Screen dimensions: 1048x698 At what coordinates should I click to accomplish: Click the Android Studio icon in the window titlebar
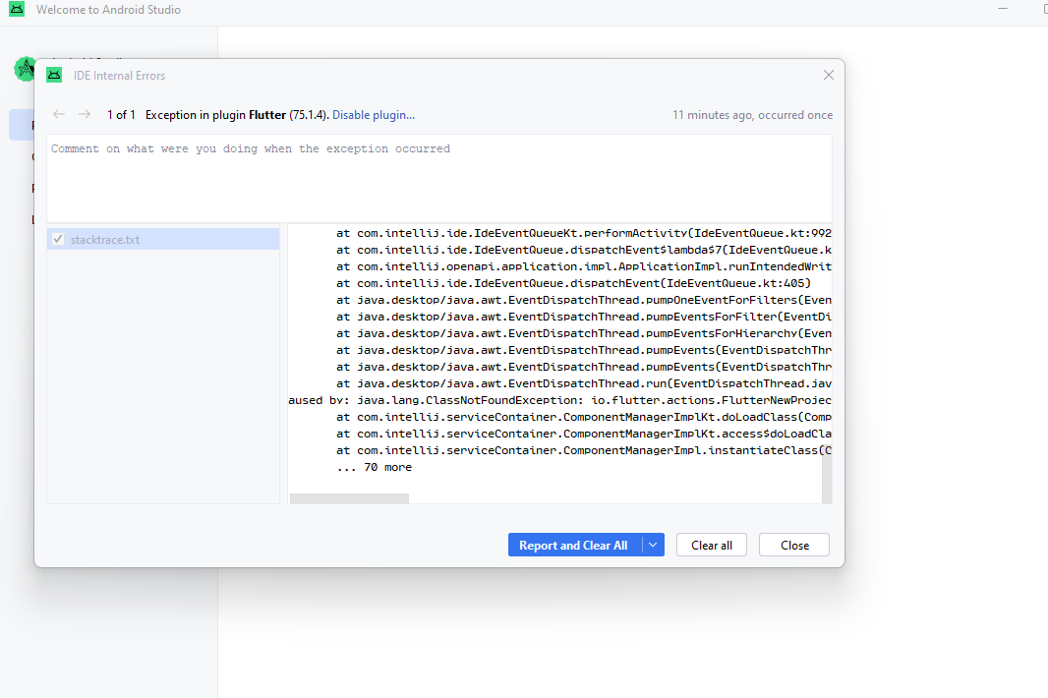[16, 9]
